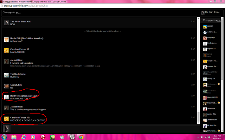The image size is (225, 140).
Task: Open Windows Media Player taskbar icon
Action: pyautogui.click(x=33, y=137)
